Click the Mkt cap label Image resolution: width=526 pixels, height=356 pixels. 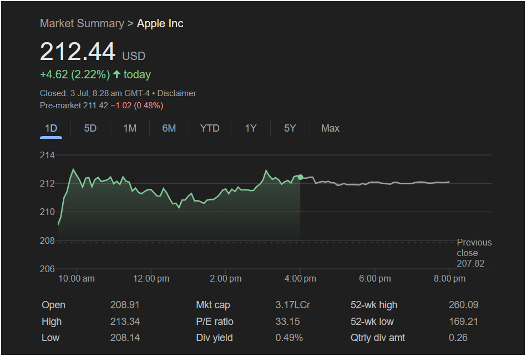tap(213, 305)
